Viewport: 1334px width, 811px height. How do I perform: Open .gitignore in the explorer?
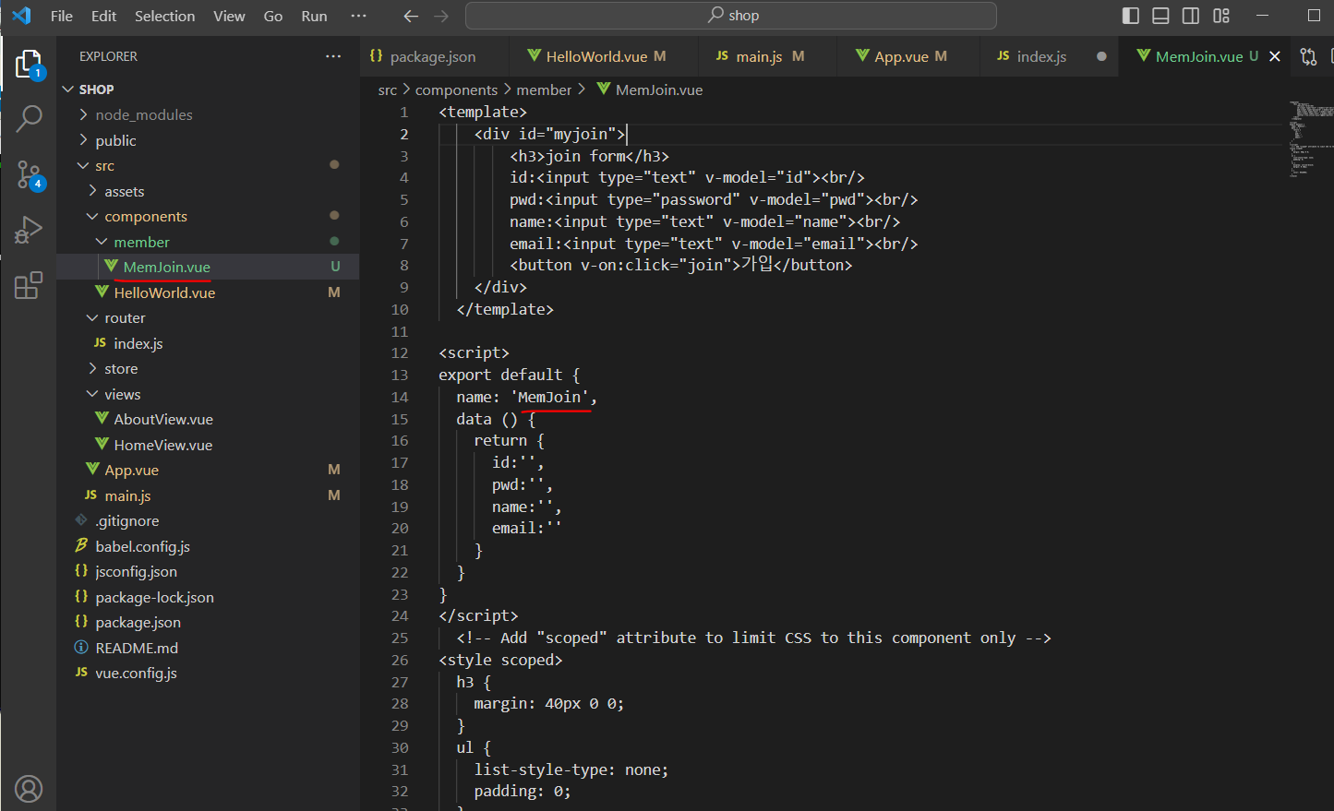(x=209, y=520)
